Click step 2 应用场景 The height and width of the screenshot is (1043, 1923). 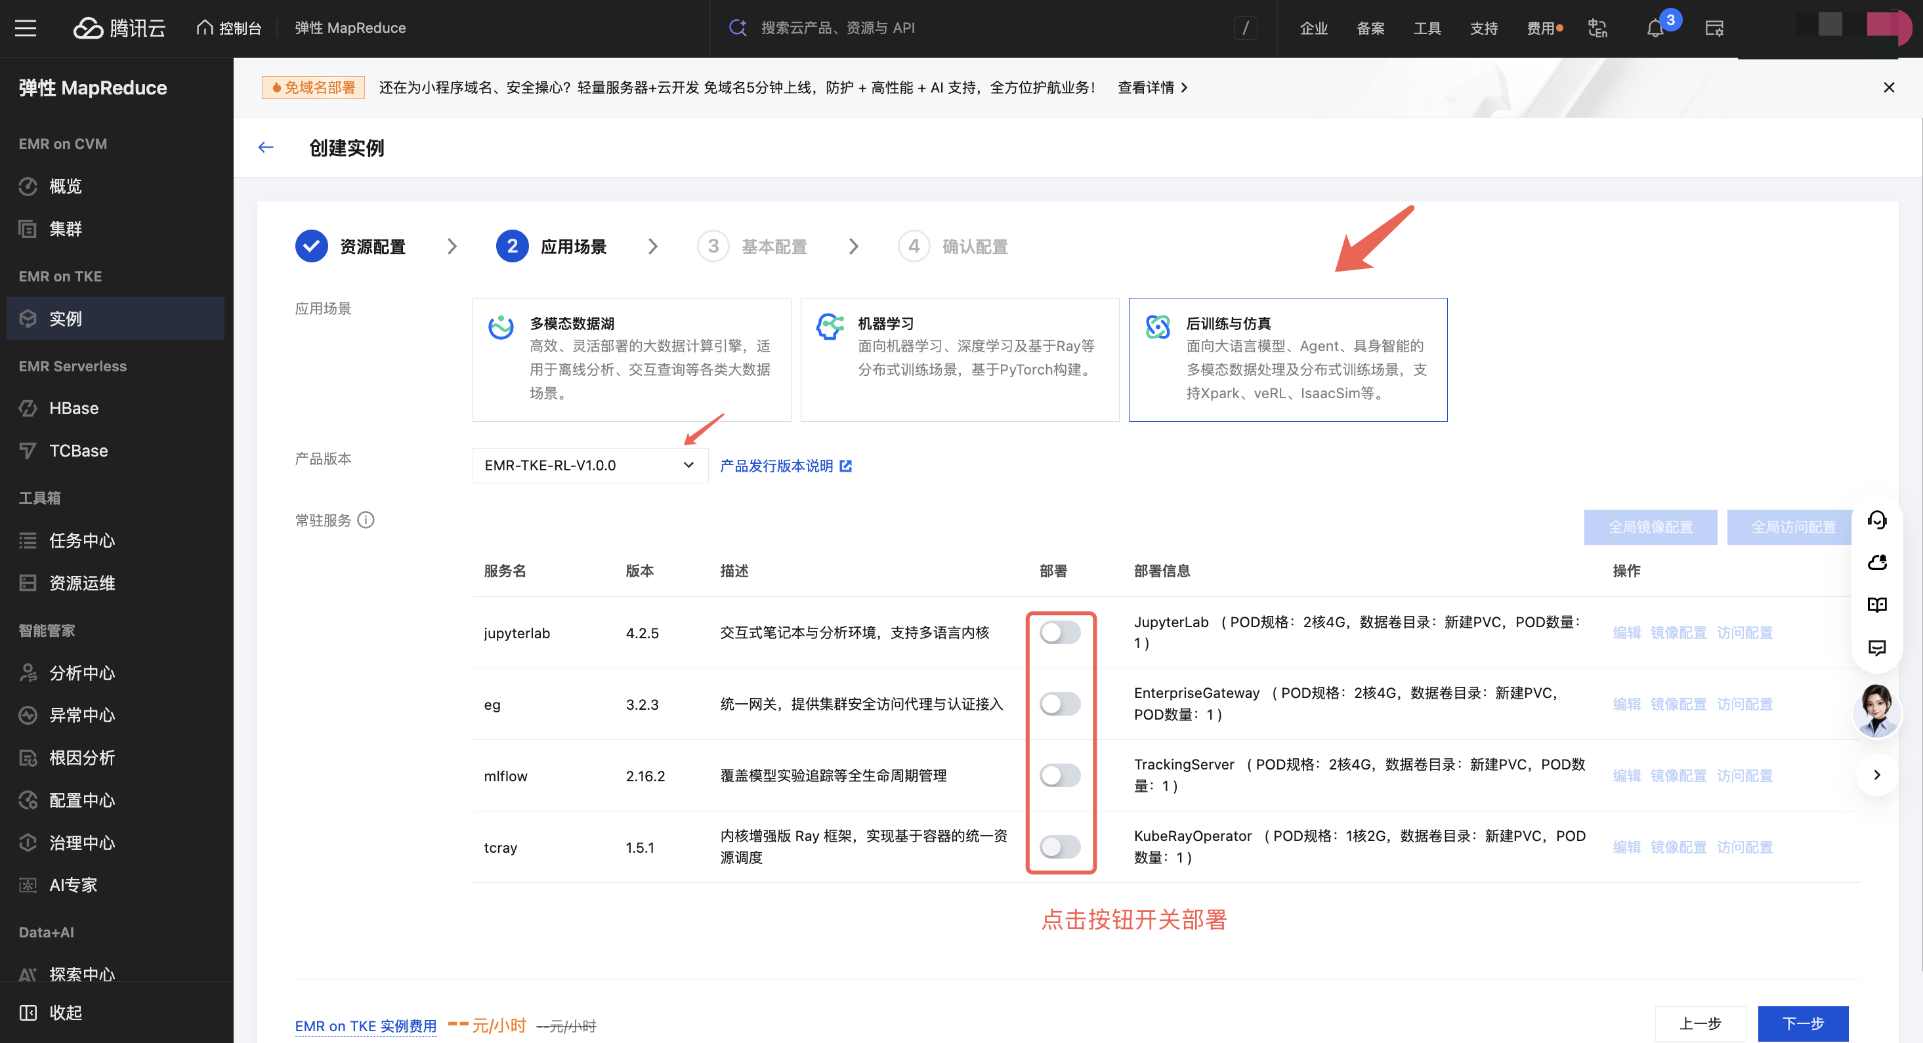point(552,246)
